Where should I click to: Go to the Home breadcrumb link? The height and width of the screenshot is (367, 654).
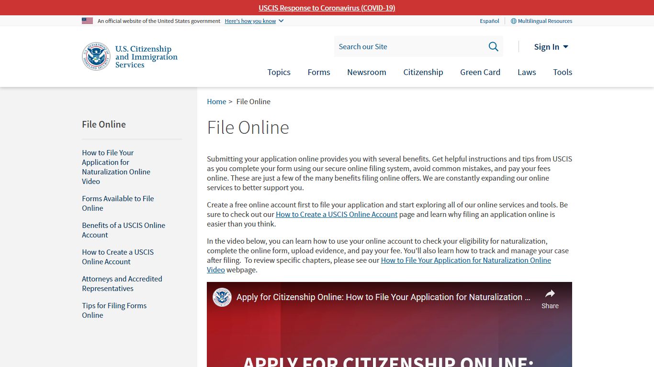coord(216,101)
